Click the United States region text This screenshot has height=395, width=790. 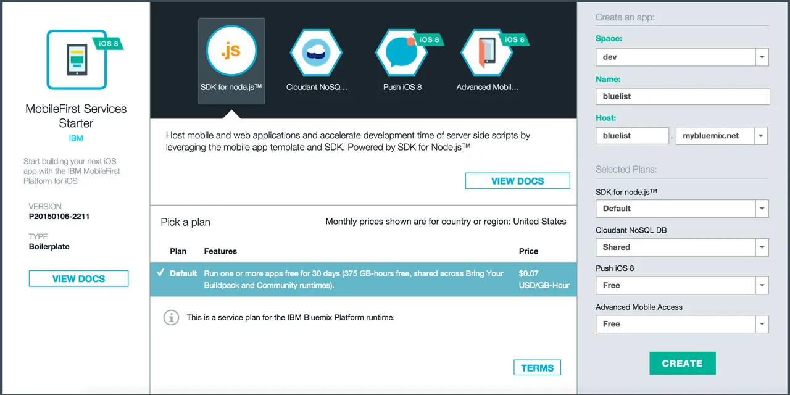539,221
